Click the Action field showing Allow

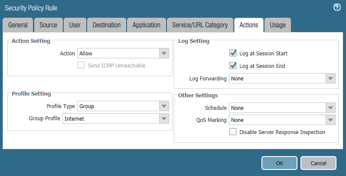[x=118, y=53]
